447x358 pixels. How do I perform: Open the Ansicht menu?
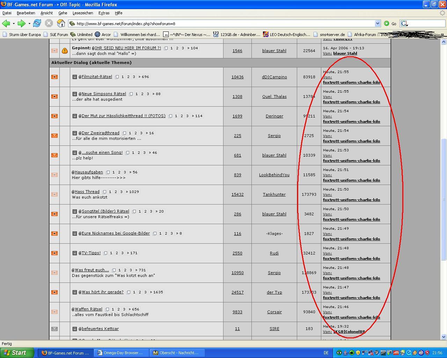[x=46, y=13]
